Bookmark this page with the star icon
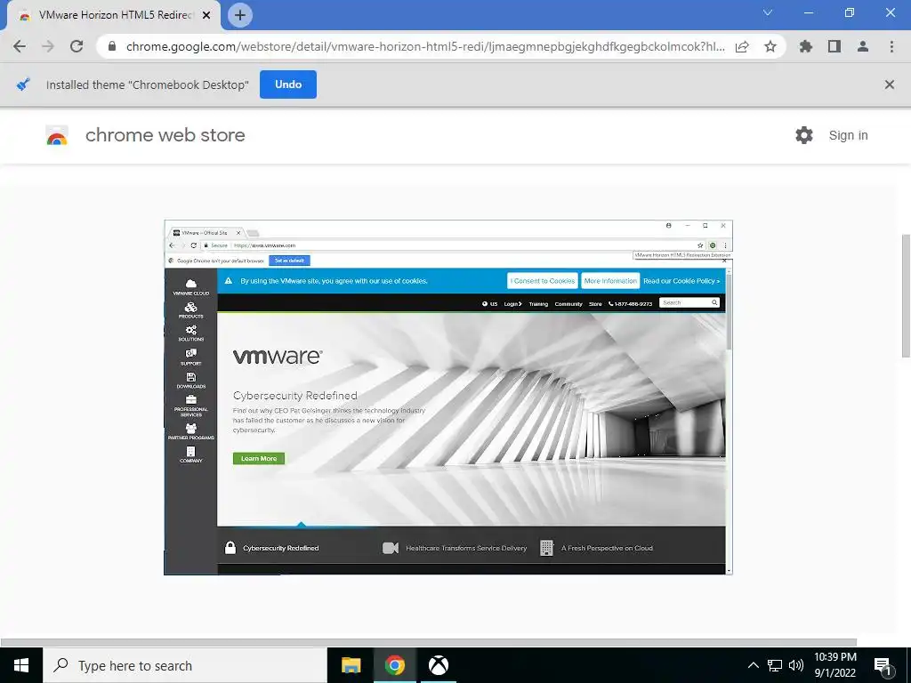The image size is (911, 683). pyautogui.click(x=770, y=46)
